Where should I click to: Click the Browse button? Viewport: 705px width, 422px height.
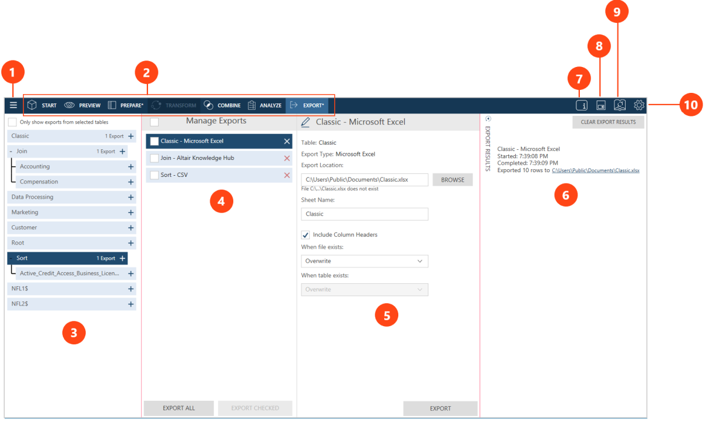point(452,180)
